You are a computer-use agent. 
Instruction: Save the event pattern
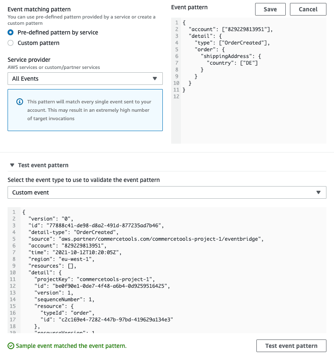pyautogui.click(x=270, y=9)
